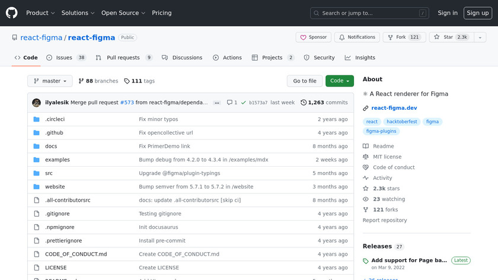
Task: Open the docs folder
Action: tap(51, 146)
